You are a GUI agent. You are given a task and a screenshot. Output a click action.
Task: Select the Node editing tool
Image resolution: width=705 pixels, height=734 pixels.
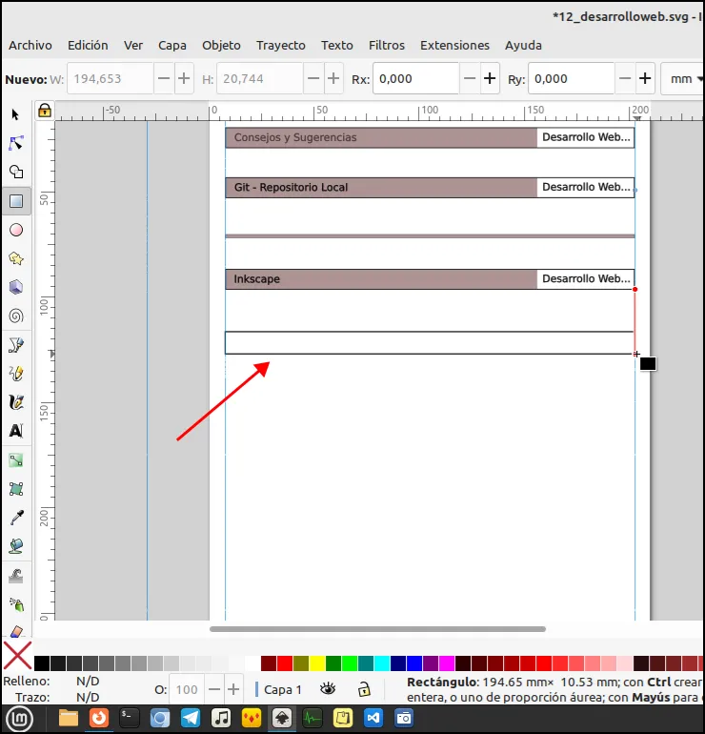pyautogui.click(x=16, y=143)
